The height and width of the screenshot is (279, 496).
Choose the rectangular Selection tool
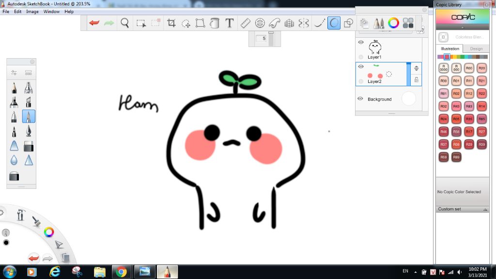pos(141,23)
